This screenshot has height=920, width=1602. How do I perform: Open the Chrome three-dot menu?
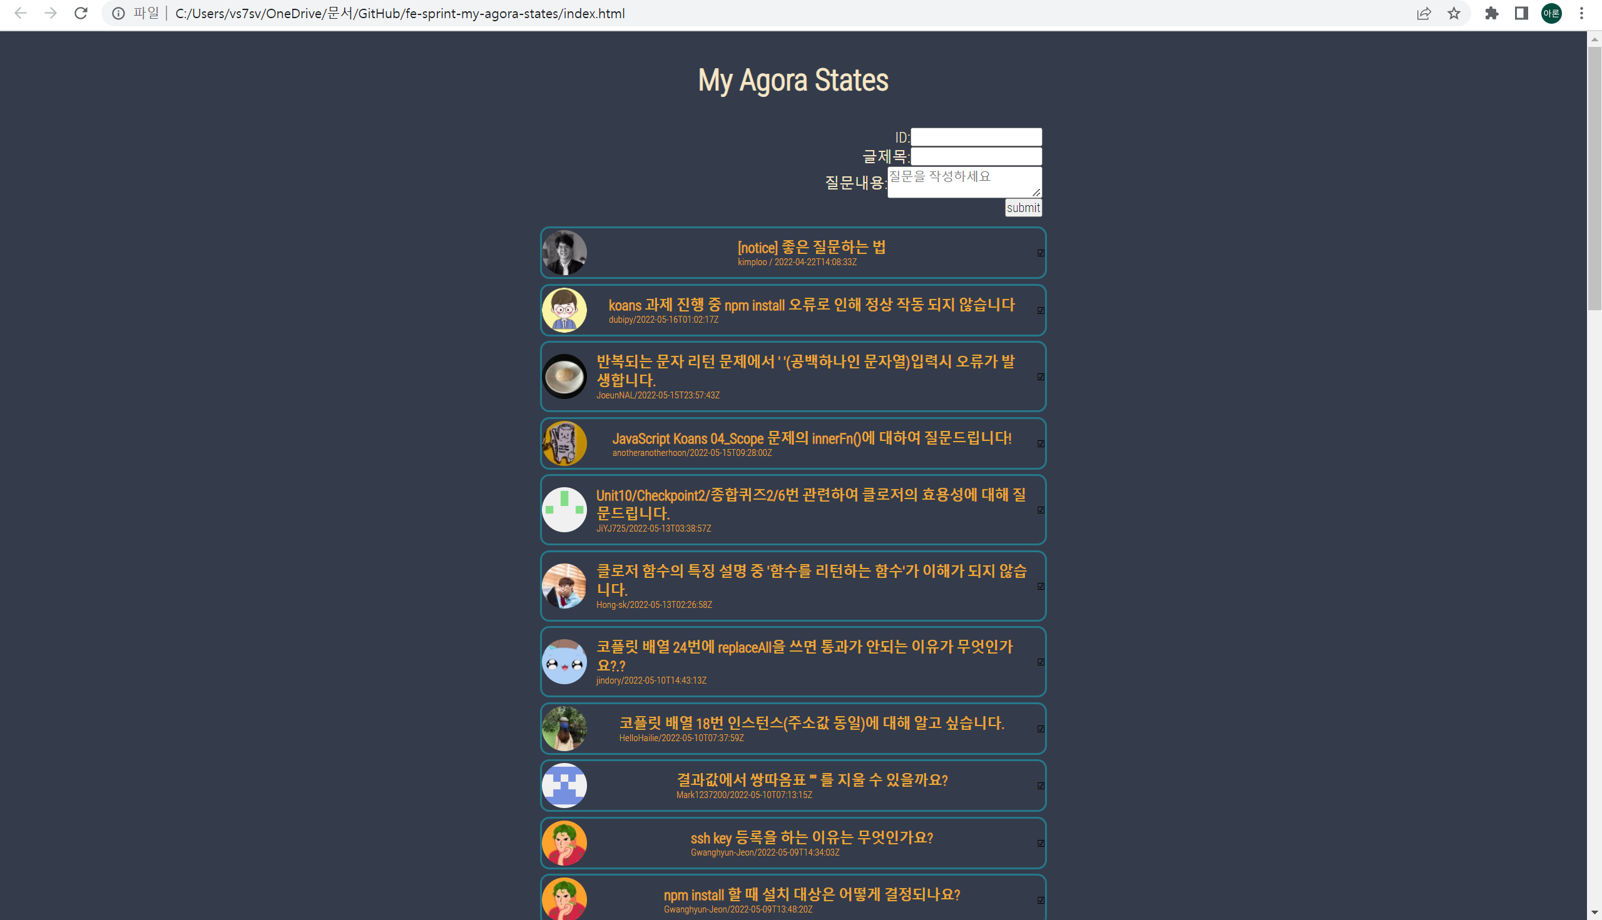tap(1582, 13)
